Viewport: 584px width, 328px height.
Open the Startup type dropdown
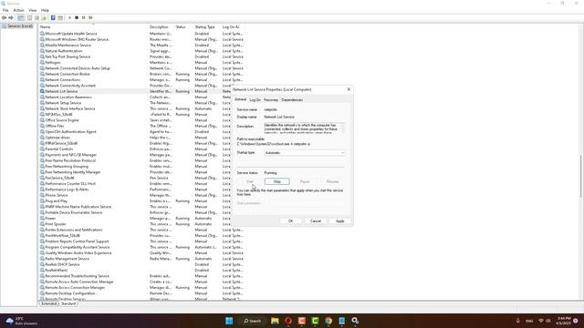point(304,153)
